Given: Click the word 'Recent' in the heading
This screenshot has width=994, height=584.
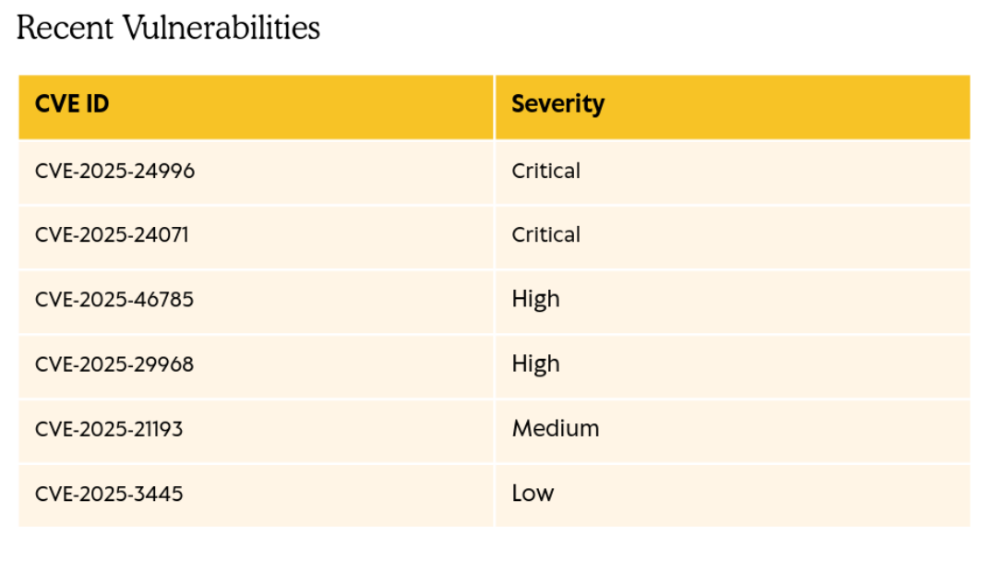Looking at the screenshot, I should coord(59,28).
